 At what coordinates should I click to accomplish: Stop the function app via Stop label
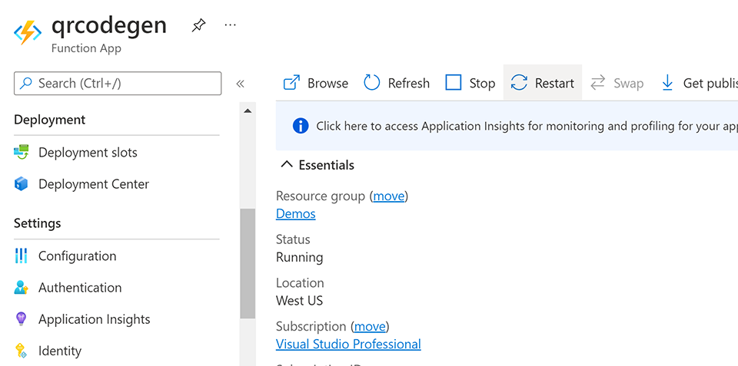[x=482, y=83]
